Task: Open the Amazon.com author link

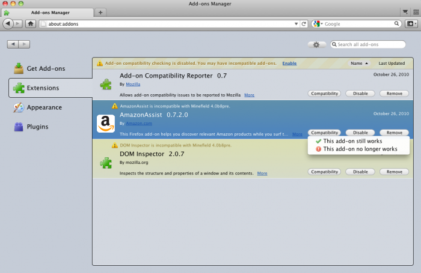Action: 139,123
